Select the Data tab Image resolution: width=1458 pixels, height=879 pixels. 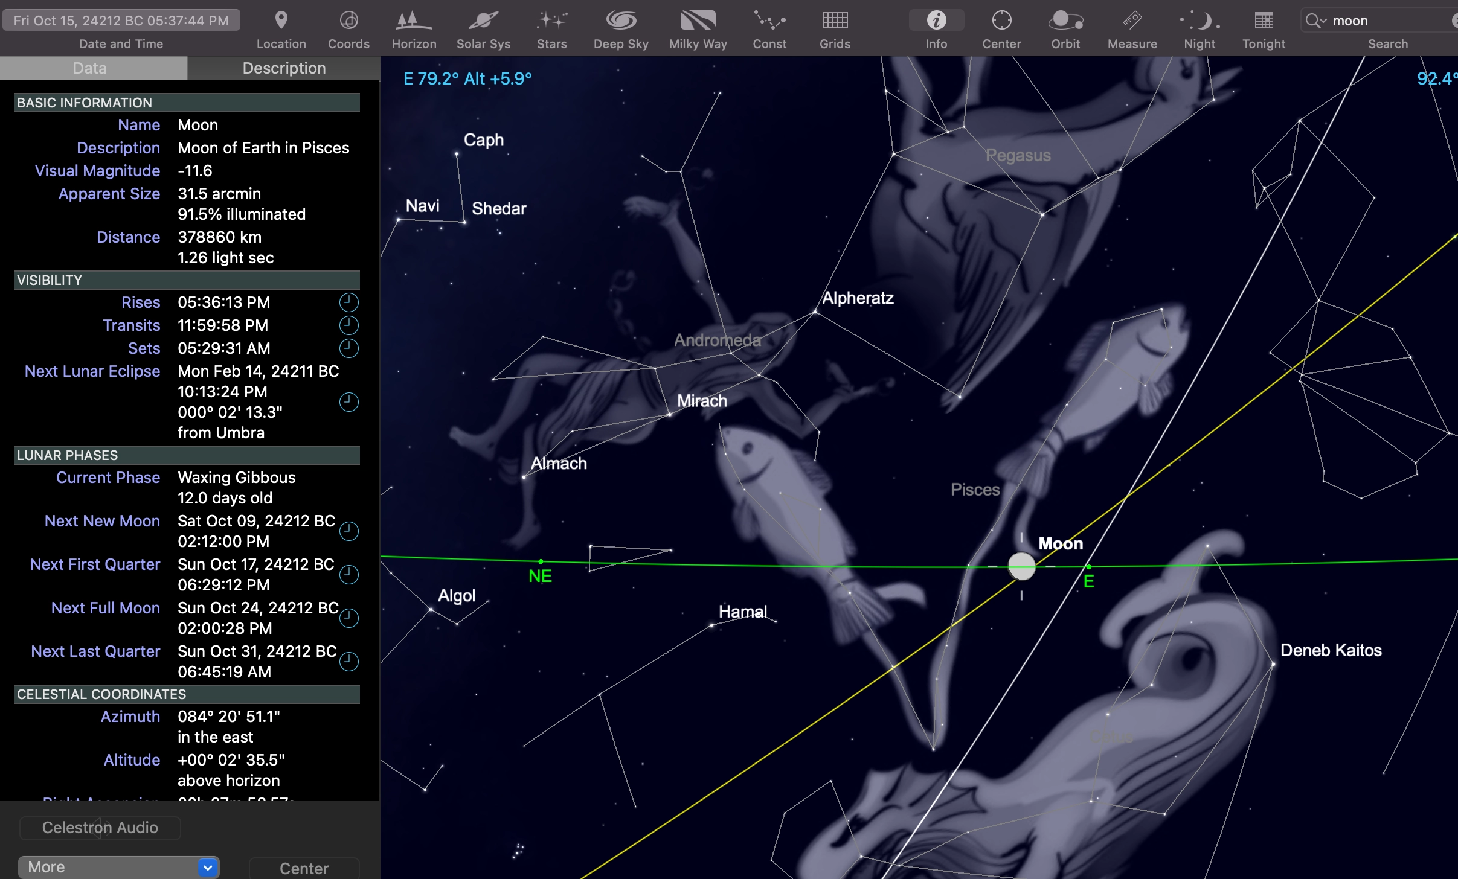click(90, 68)
